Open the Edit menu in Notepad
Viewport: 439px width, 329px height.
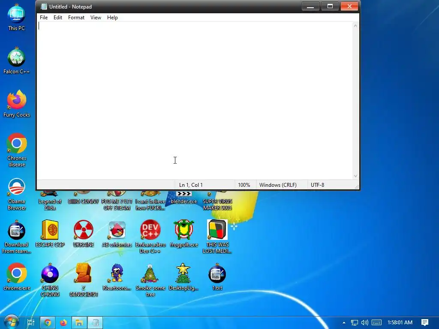tap(58, 17)
